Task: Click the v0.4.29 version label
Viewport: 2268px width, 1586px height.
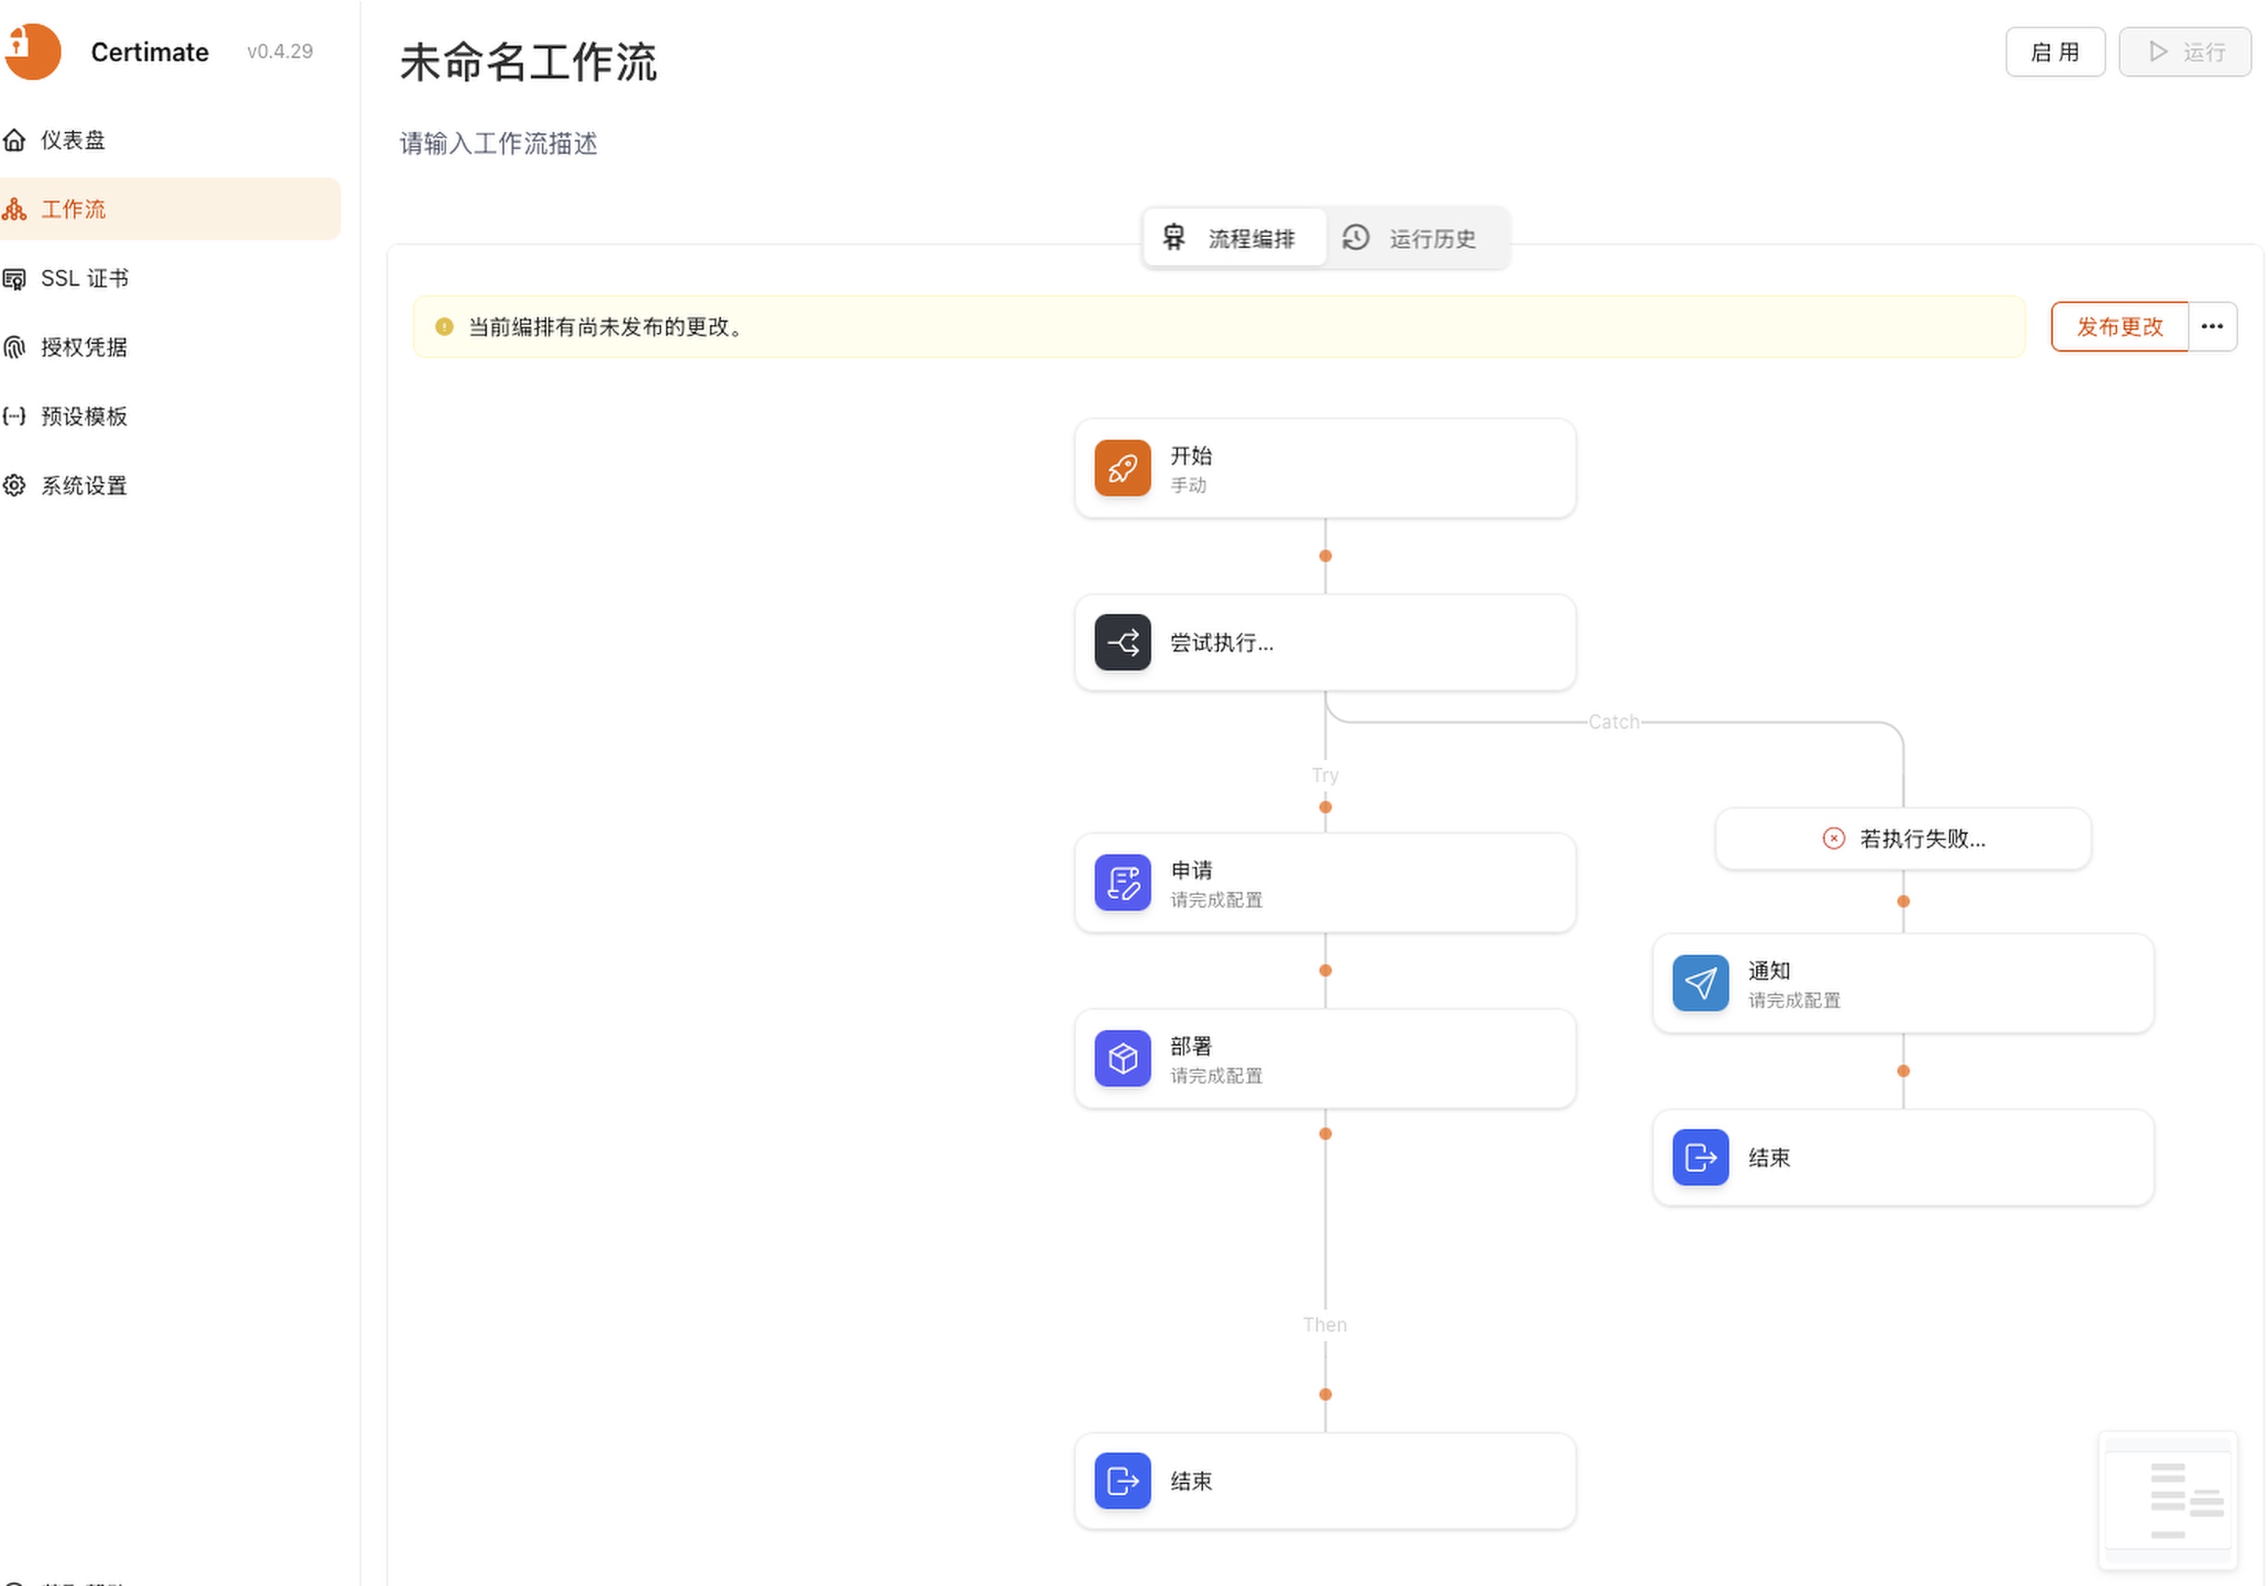Action: tap(280, 51)
